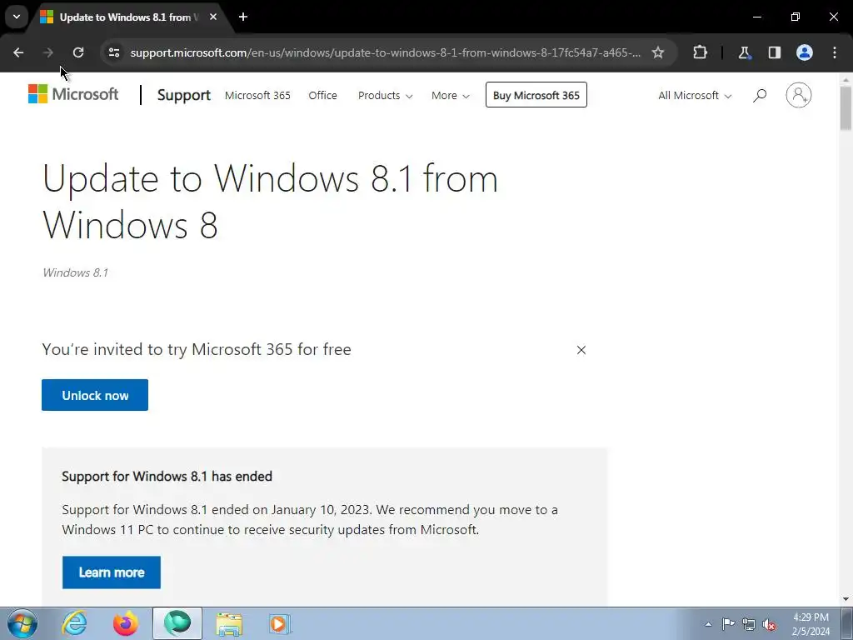Launch Firefox from the taskbar
853x640 pixels.
(126, 623)
